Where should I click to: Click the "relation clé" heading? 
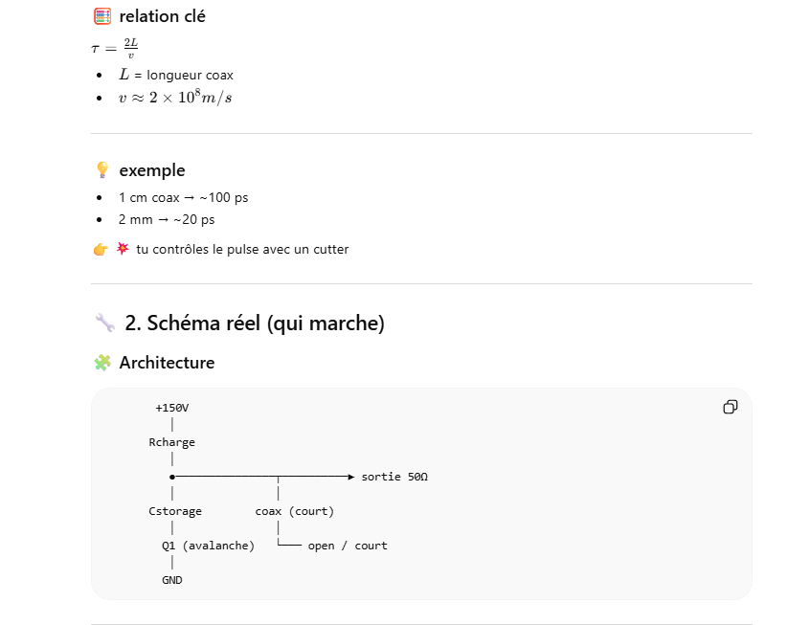(162, 16)
